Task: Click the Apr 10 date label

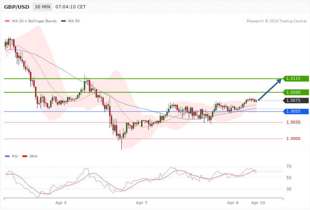Action: tap(258, 203)
